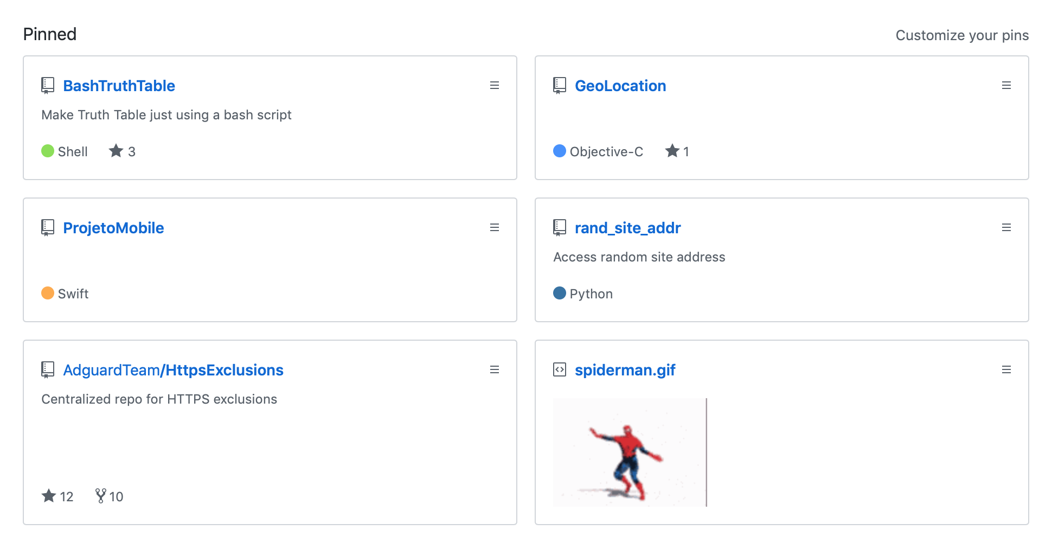Click 'Centralized repo for HTTPS exclusions' description
Viewport: 1039px width, 536px height.
point(159,399)
